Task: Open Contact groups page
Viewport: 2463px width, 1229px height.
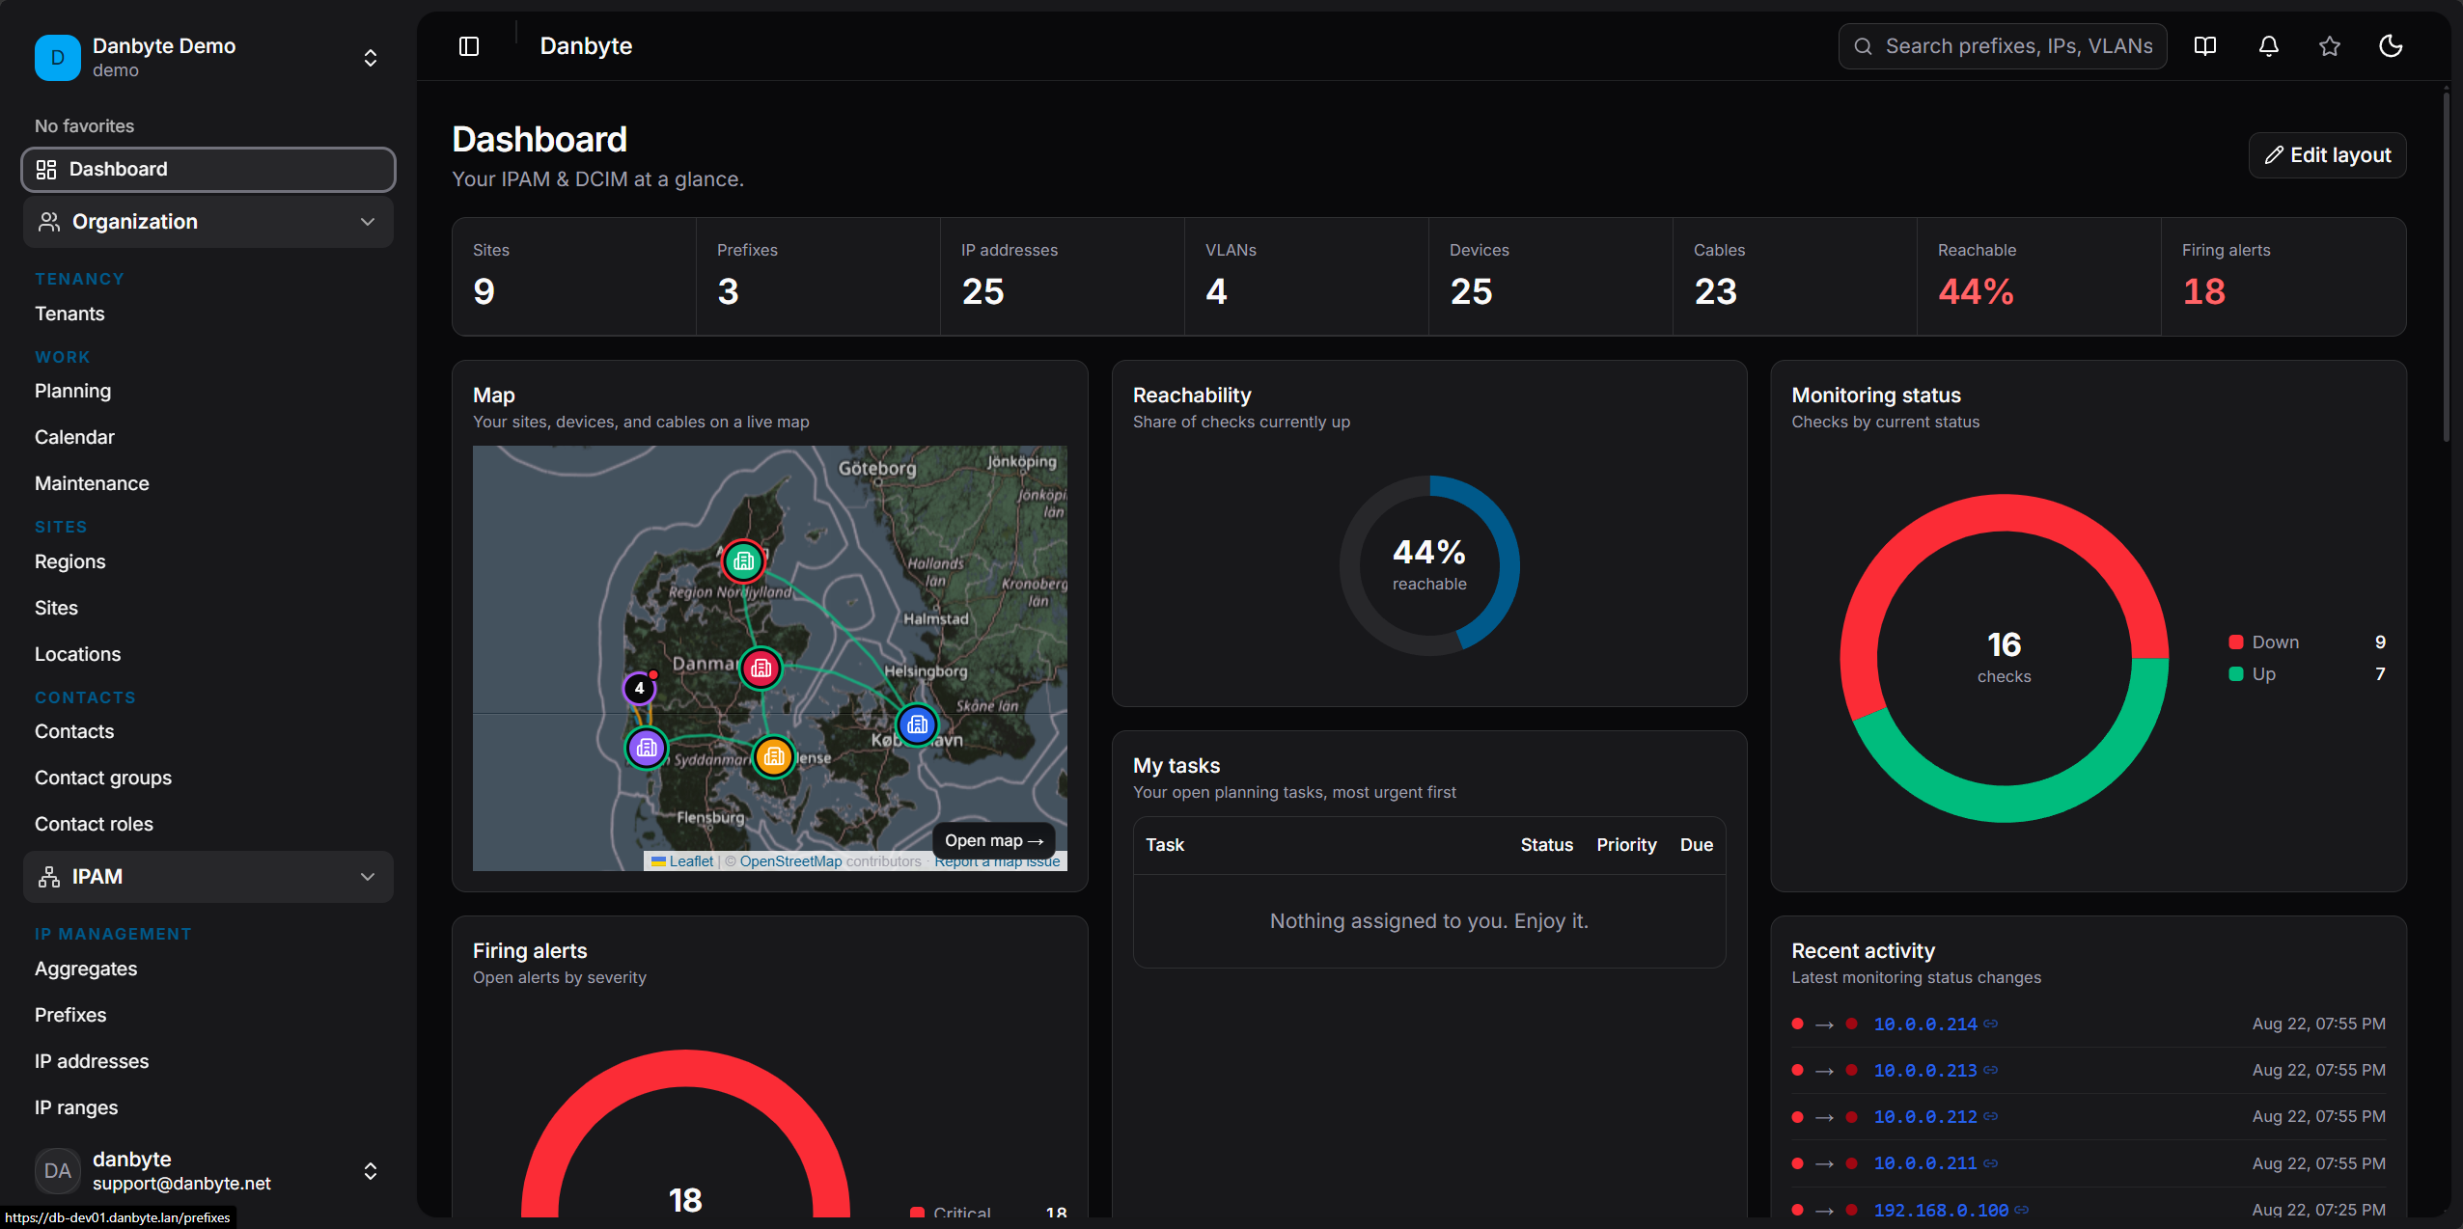Action: 103,778
